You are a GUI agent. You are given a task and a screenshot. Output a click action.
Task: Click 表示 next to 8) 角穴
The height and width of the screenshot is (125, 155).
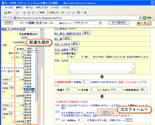86,33
